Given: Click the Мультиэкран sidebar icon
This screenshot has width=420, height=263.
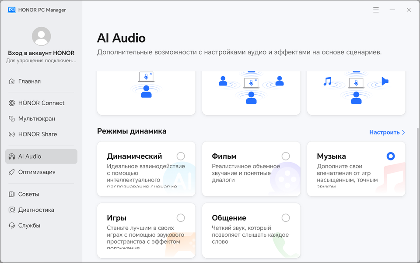Looking at the screenshot, I should tap(11, 119).
